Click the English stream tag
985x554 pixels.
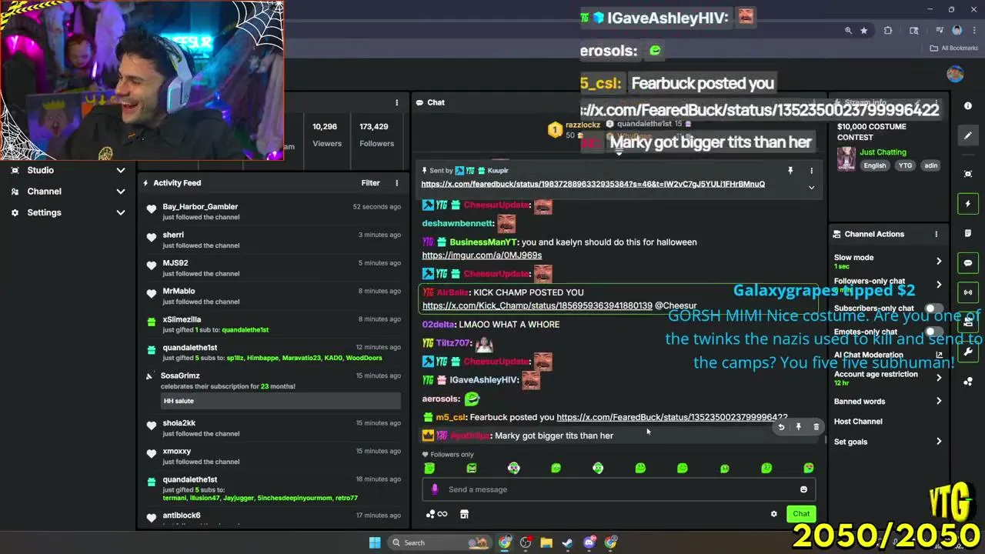(874, 165)
